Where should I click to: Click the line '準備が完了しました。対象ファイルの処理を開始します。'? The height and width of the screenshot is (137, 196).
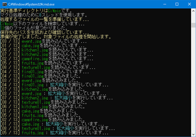(56, 37)
